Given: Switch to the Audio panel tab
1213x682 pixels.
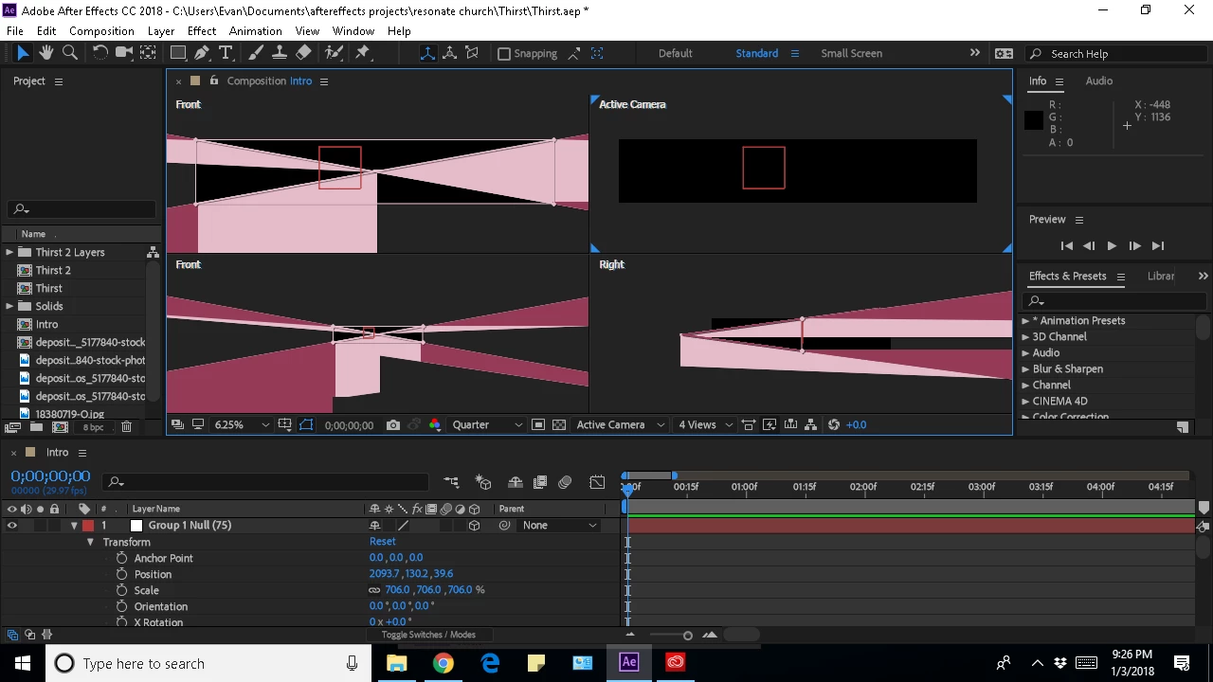Looking at the screenshot, I should (1098, 81).
